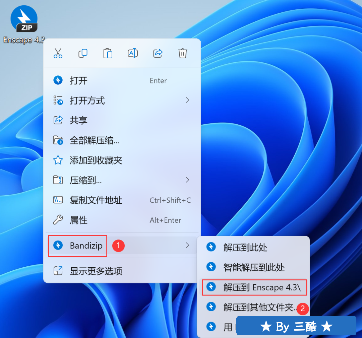Click the lightning icon beside 解压到 Enscape 4.3\

(x=211, y=287)
